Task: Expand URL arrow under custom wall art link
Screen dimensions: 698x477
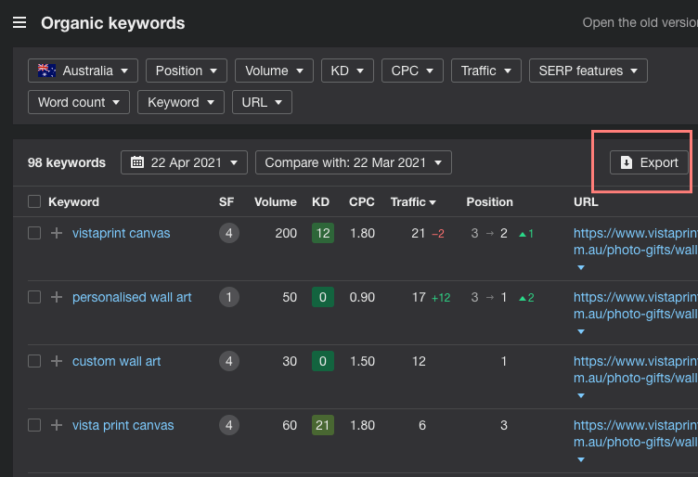Action: pyautogui.click(x=580, y=395)
